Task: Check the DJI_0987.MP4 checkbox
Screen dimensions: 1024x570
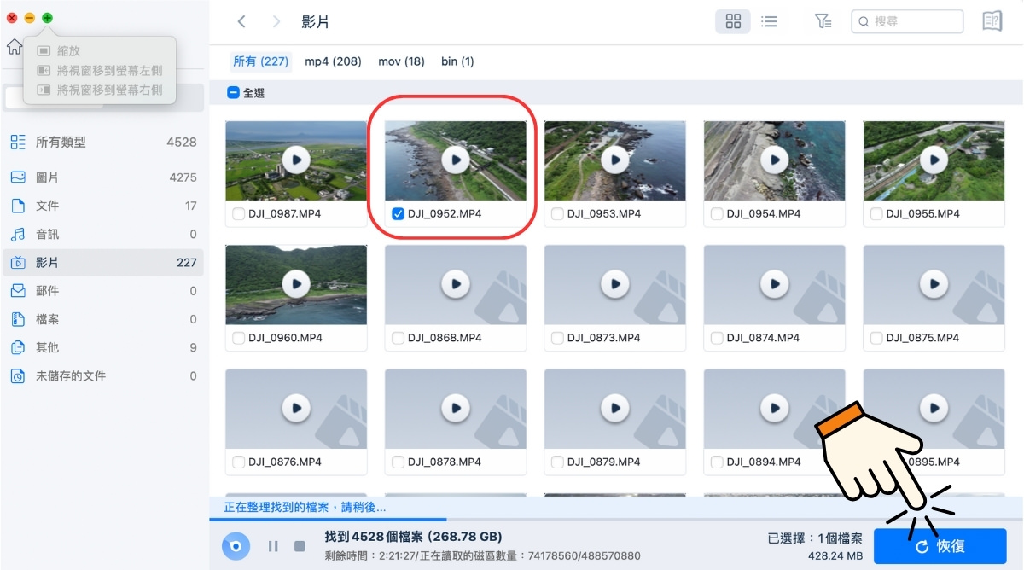Action: pos(239,214)
